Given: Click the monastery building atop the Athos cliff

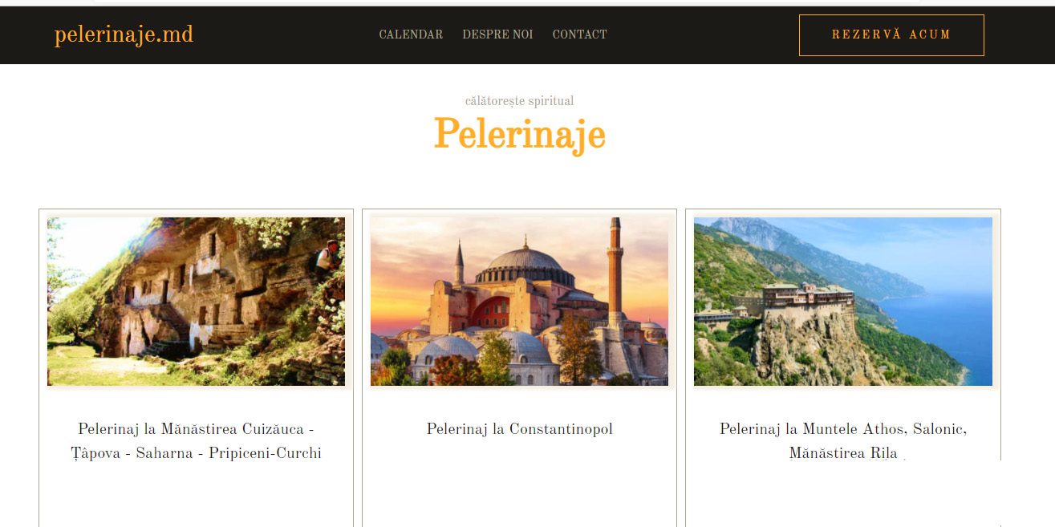Looking at the screenshot, I should click(x=805, y=298).
